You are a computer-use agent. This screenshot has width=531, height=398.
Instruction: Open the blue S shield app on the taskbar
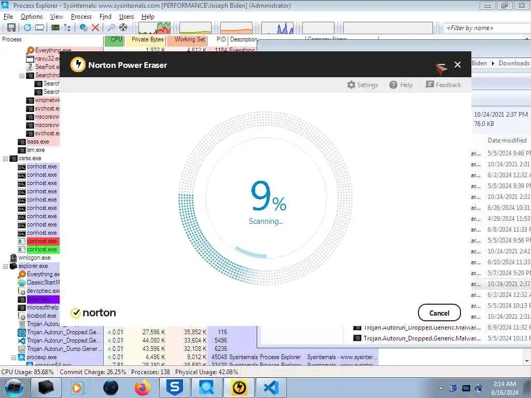point(175,388)
